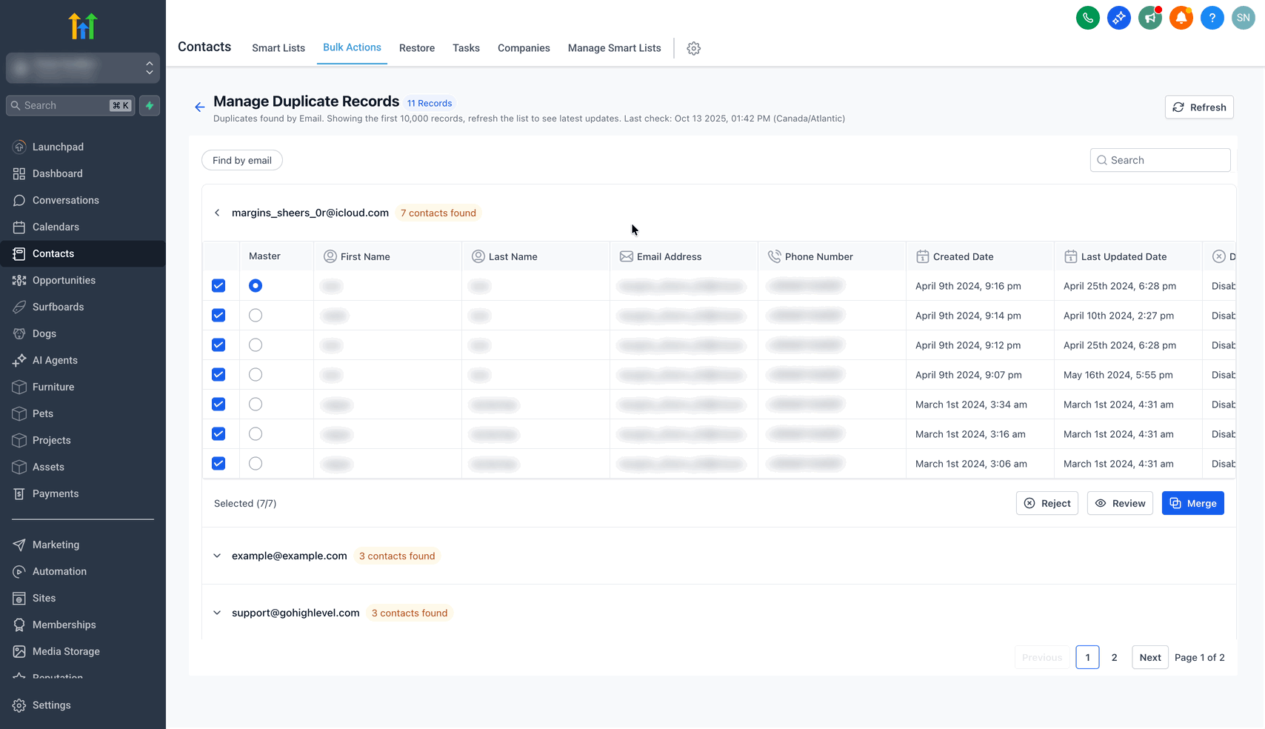Switch to the Smart Lists tab
The width and height of the screenshot is (1265, 729).
point(278,48)
